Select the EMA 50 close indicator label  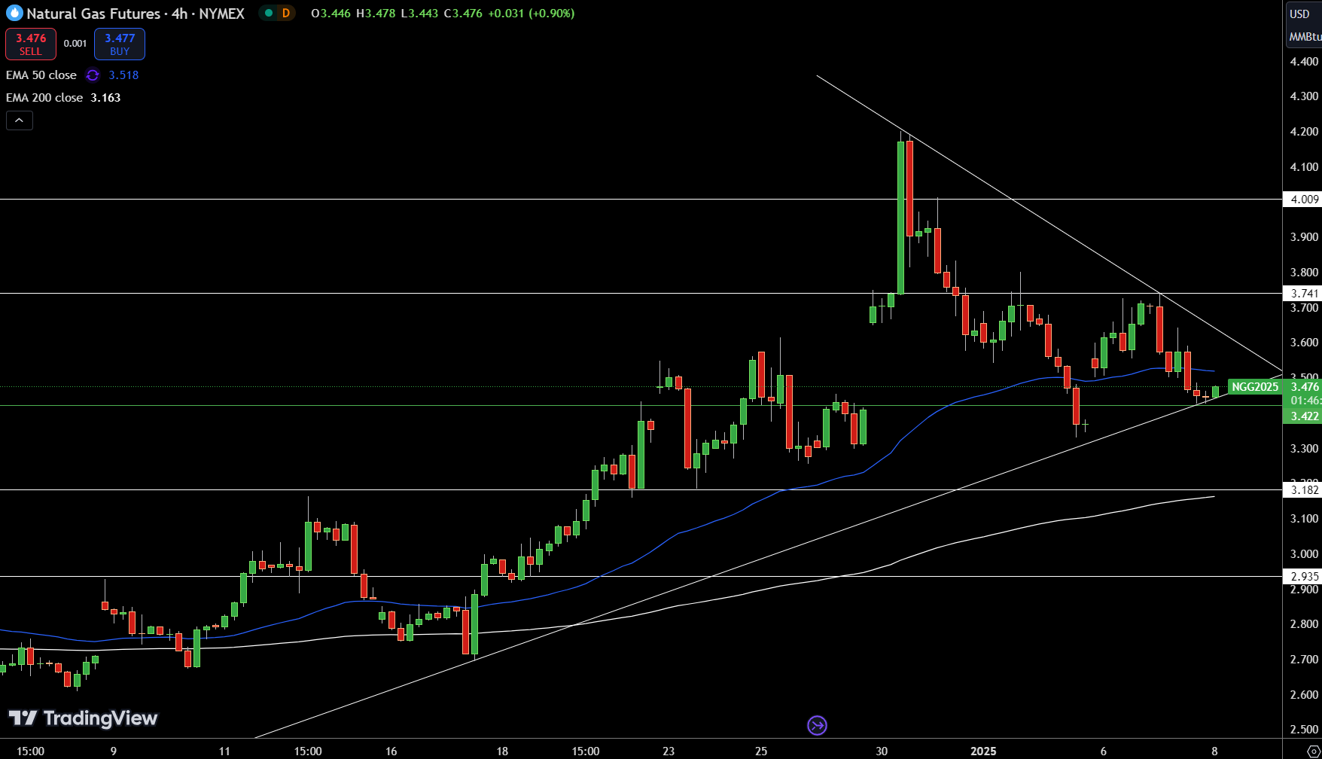pyautogui.click(x=41, y=75)
